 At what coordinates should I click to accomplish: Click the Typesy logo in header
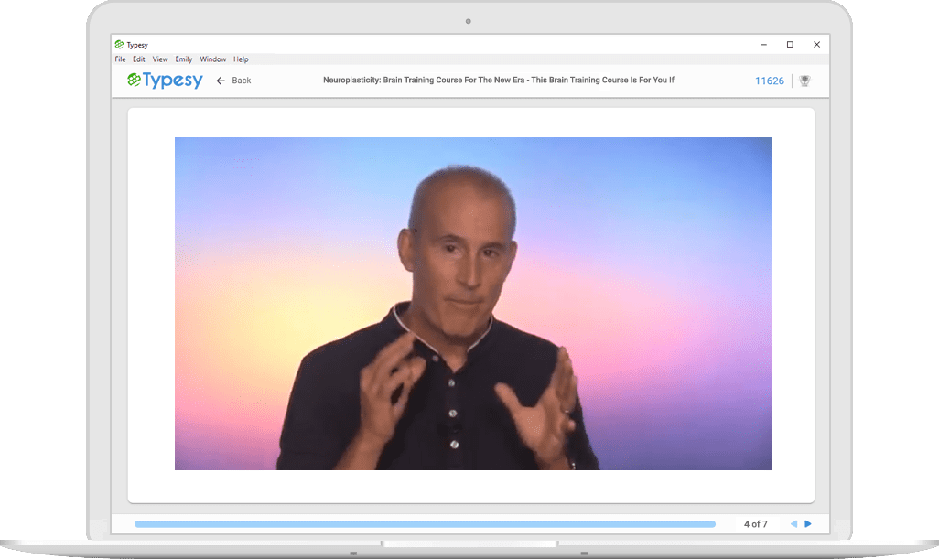(x=166, y=81)
